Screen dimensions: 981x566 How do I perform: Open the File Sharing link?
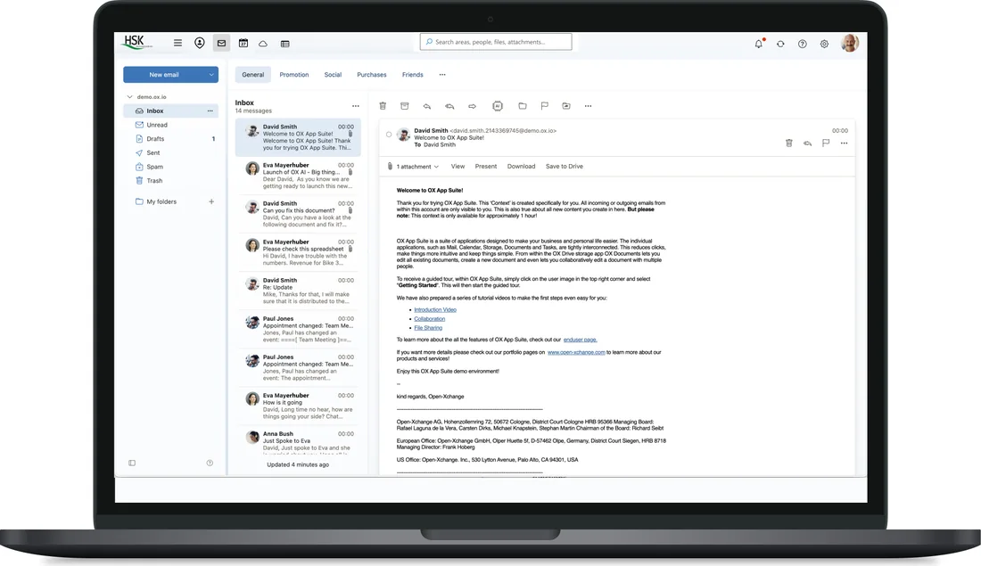click(428, 328)
